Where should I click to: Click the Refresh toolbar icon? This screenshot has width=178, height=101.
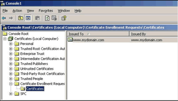(47, 18)
